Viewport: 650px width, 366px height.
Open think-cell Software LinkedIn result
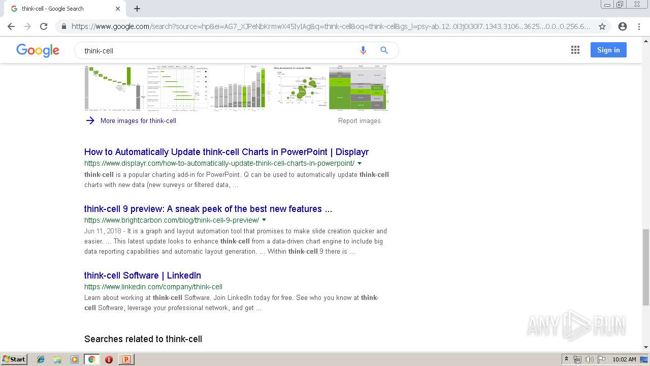143,276
